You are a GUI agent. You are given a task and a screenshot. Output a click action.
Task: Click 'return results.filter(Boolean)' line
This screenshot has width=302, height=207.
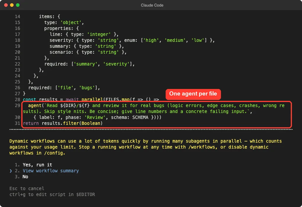click(x=63, y=123)
